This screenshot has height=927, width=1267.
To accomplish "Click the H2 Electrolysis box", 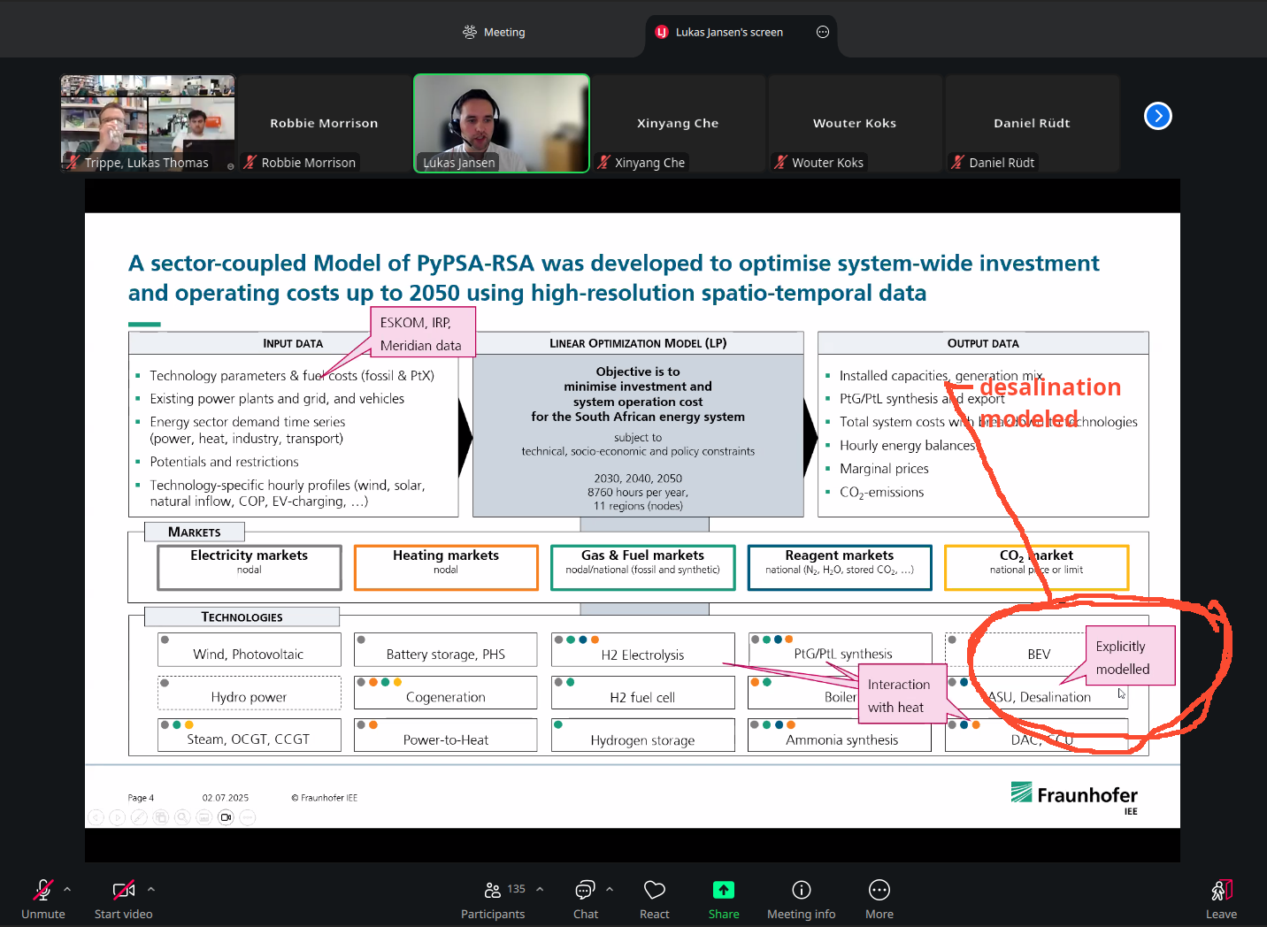I will click(643, 649).
